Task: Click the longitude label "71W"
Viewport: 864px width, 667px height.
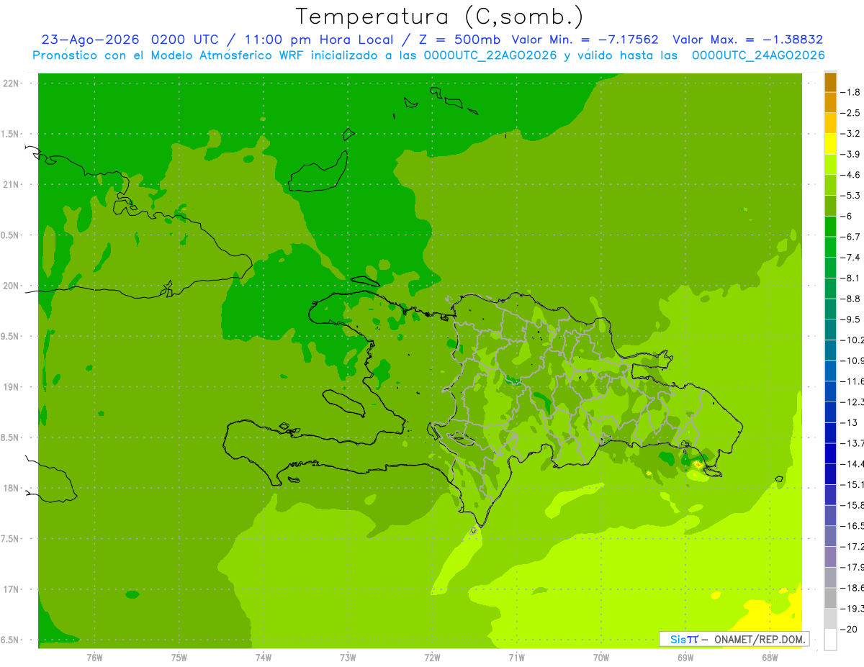Action: click(516, 657)
